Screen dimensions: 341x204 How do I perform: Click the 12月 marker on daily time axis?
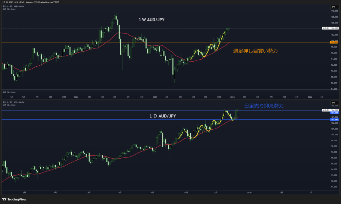point(215,192)
